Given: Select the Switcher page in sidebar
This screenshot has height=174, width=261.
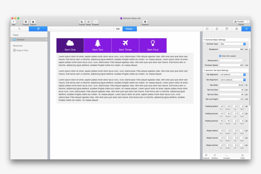Looking at the screenshot, I should (x=20, y=39).
